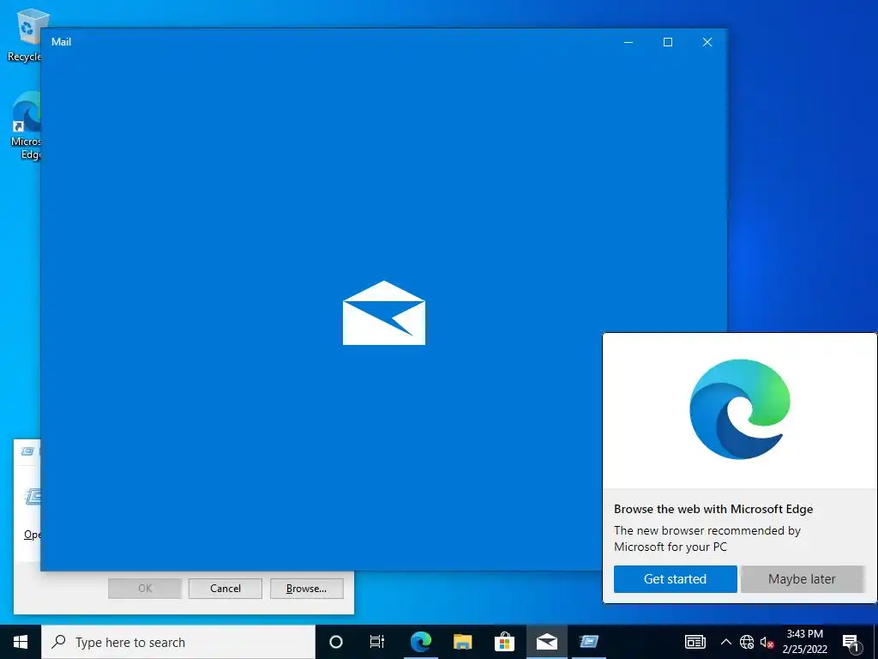The height and width of the screenshot is (659, 878).
Task: Open the News and interests widget
Action: click(695, 642)
